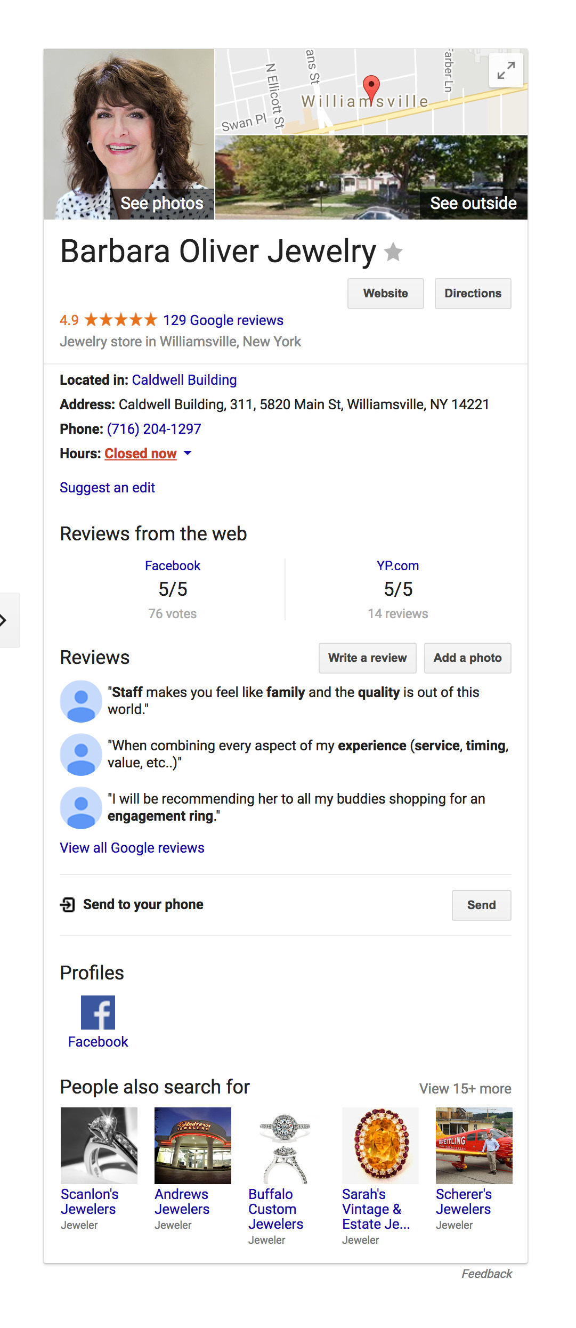
Task: Click avatar beside "When combining every aspect" review
Action: [81, 754]
